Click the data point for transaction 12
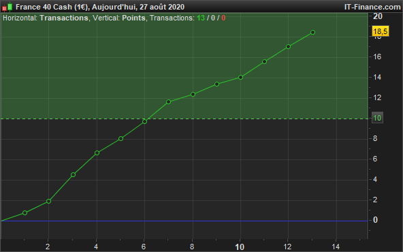403x252 pixels. pyautogui.click(x=288, y=47)
